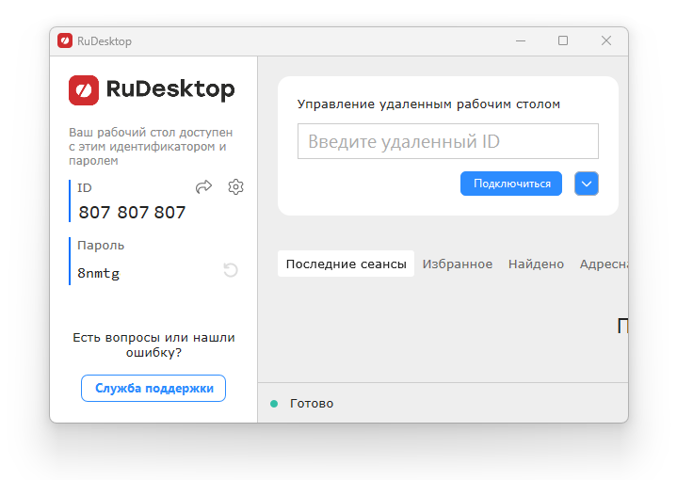Refresh the password with the circular arrow
Screen dimensions: 677x480
pos(231,270)
